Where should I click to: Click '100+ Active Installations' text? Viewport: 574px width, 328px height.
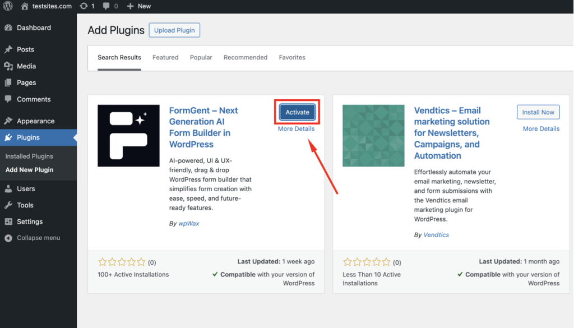coord(133,275)
